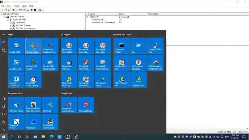
Task: Open the Tools menu
Action: [x=24, y=6]
